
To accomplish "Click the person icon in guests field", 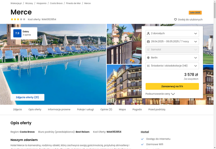I will tap(148, 33).
